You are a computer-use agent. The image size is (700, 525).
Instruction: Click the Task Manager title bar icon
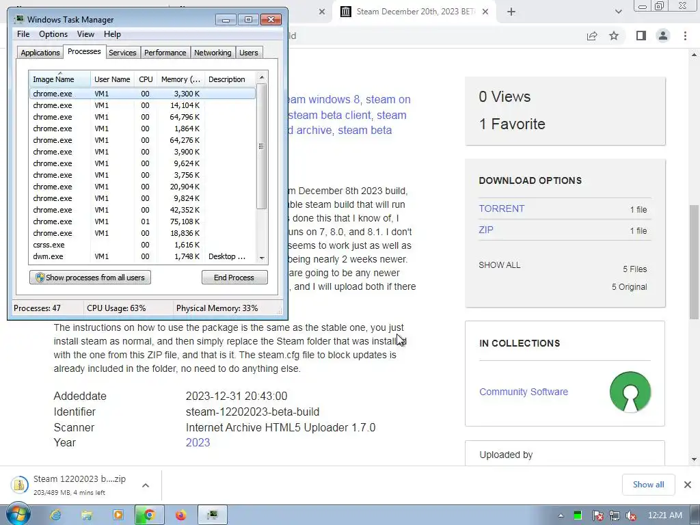coord(18,20)
